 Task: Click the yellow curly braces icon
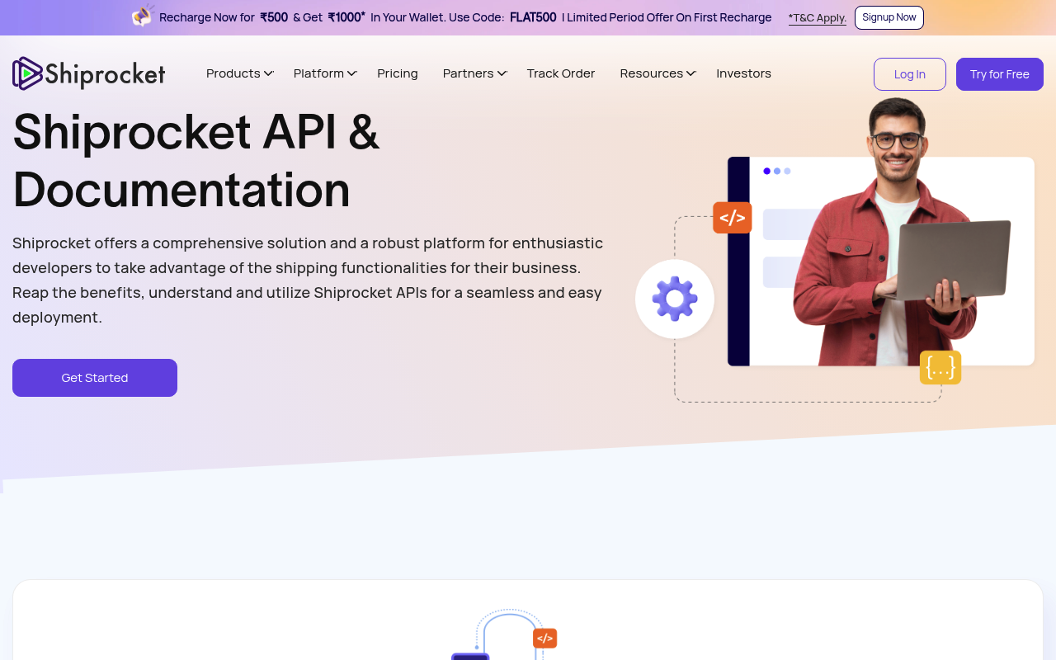pyautogui.click(x=940, y=368)
